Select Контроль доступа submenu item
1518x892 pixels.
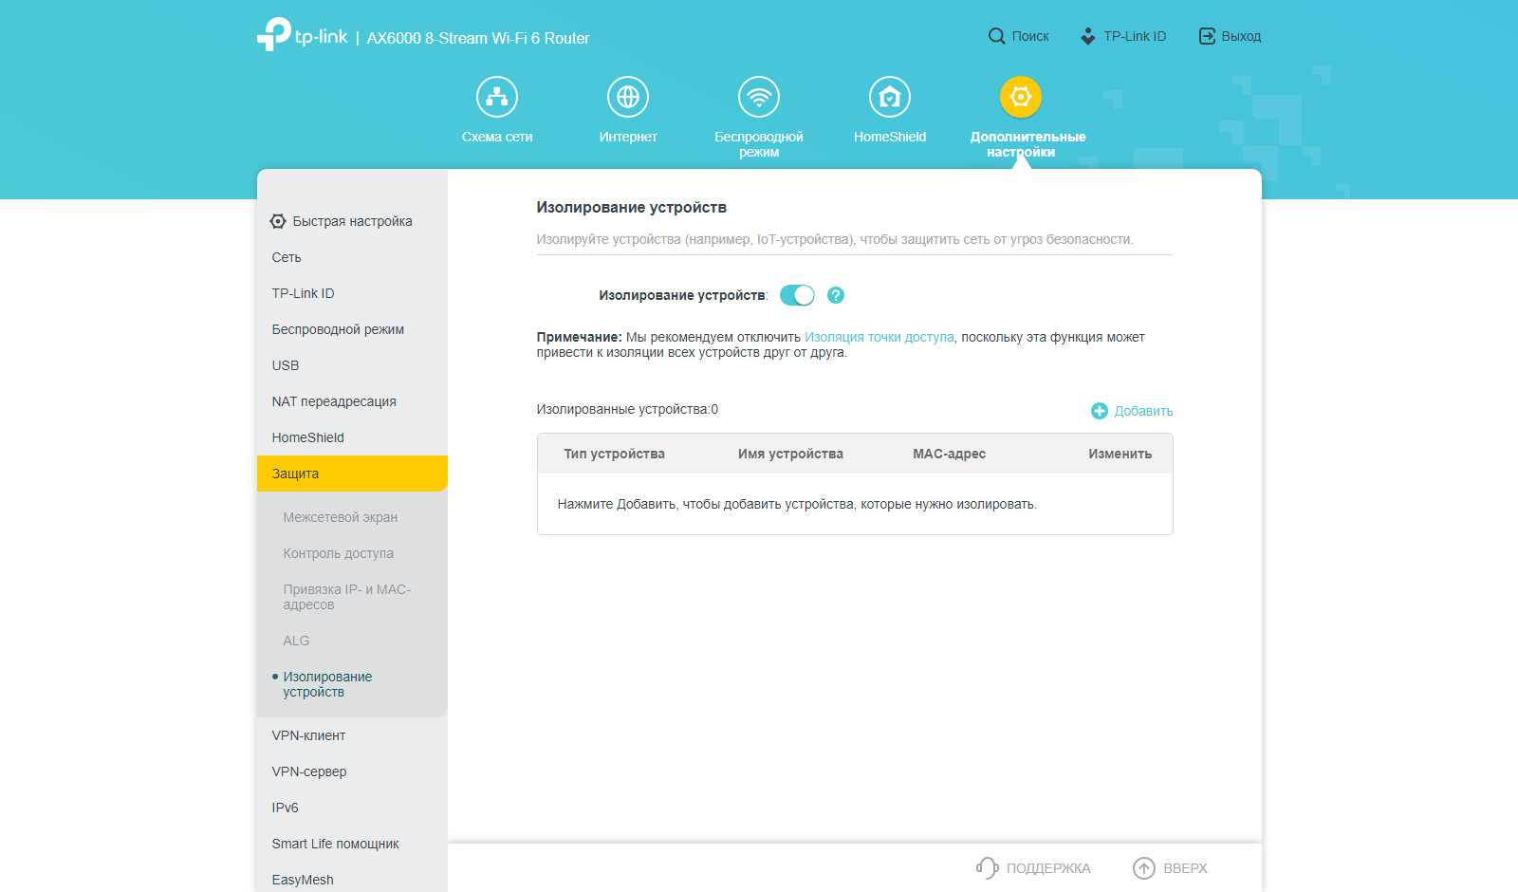[338, 553]
